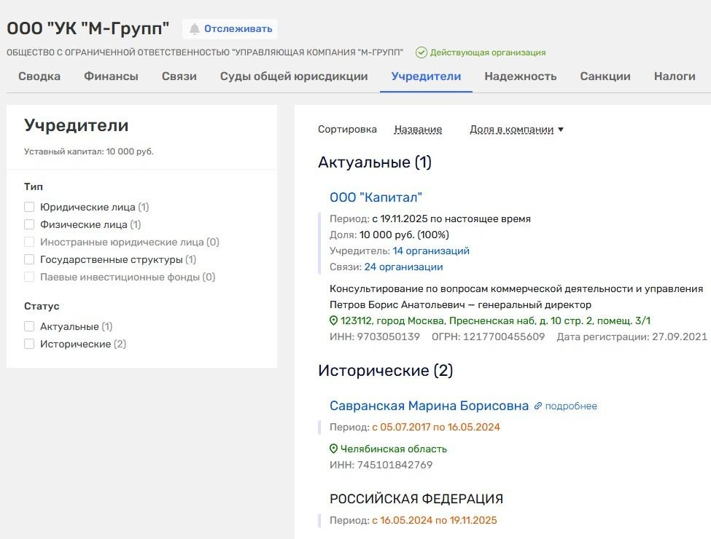Click the подробнее link

point(571,406)
